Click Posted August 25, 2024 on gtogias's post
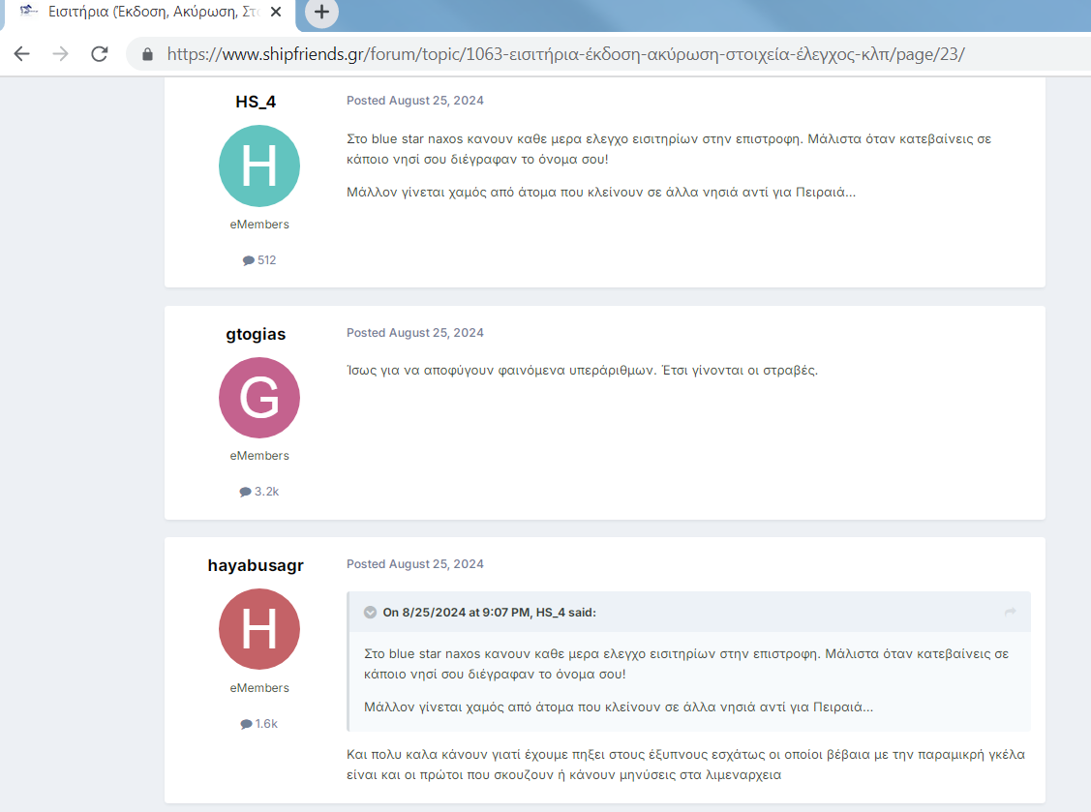The image size is (1091, 812). click(415, 333)
